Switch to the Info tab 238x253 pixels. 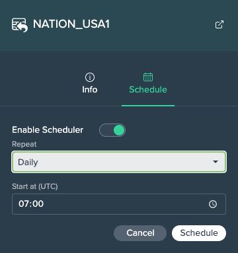tap(90, 84)
